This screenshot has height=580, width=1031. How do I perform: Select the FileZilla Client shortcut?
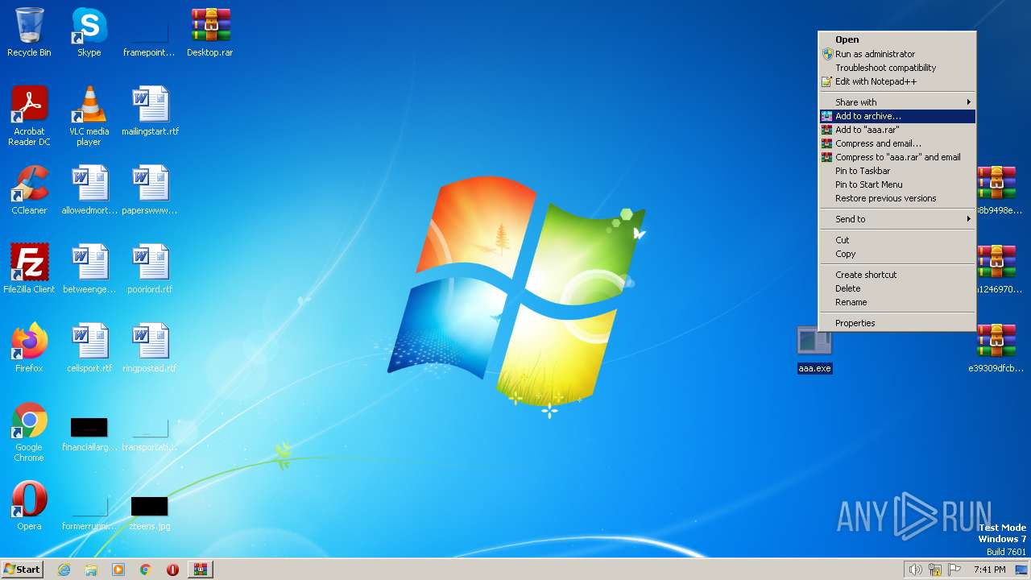pos(29,269)
